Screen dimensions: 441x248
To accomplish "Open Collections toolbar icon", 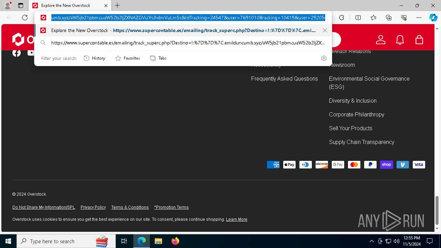I will [389, 18].
